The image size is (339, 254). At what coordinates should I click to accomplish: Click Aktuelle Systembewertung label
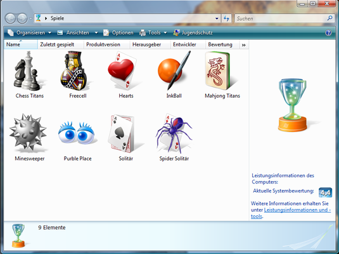[283, 191]
